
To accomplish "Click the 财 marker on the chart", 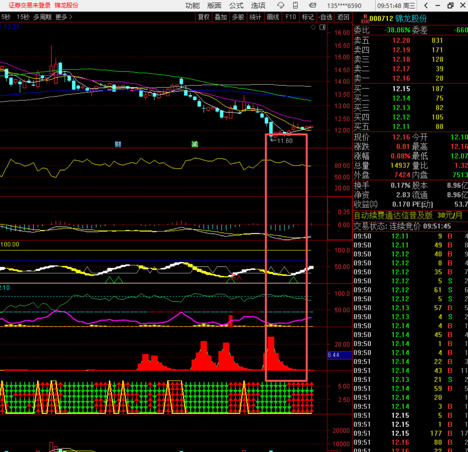I will point(118,144).
